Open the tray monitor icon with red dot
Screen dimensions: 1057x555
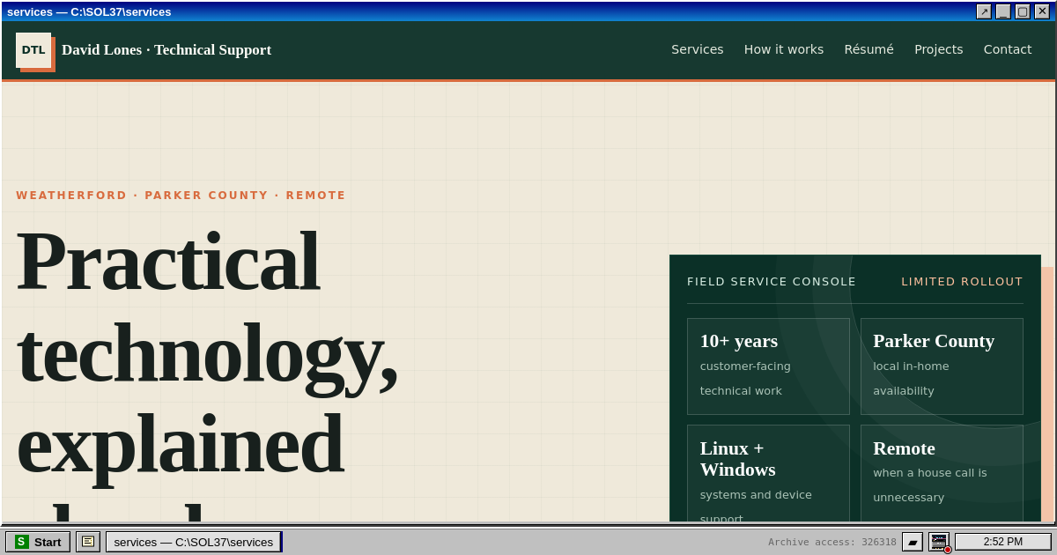(x=939, y=542)
